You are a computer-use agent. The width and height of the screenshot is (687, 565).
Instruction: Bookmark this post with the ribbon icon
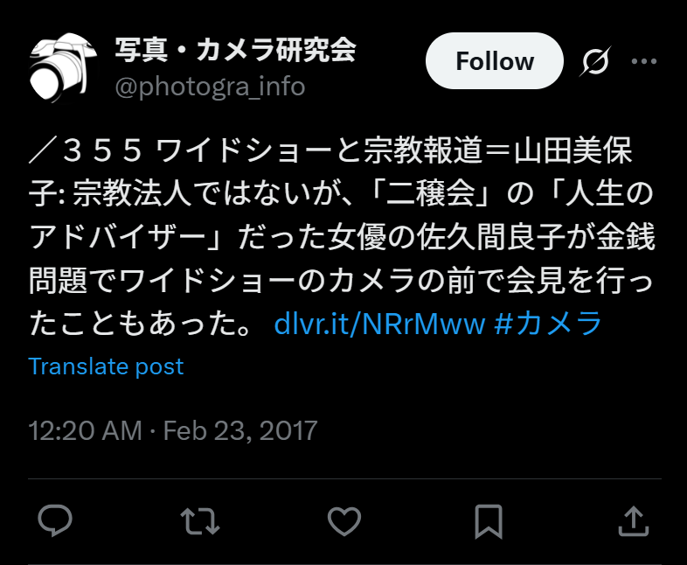(x=489, y=521)
